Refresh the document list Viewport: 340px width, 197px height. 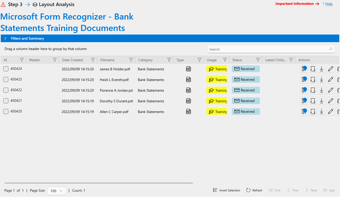[254, 190]
